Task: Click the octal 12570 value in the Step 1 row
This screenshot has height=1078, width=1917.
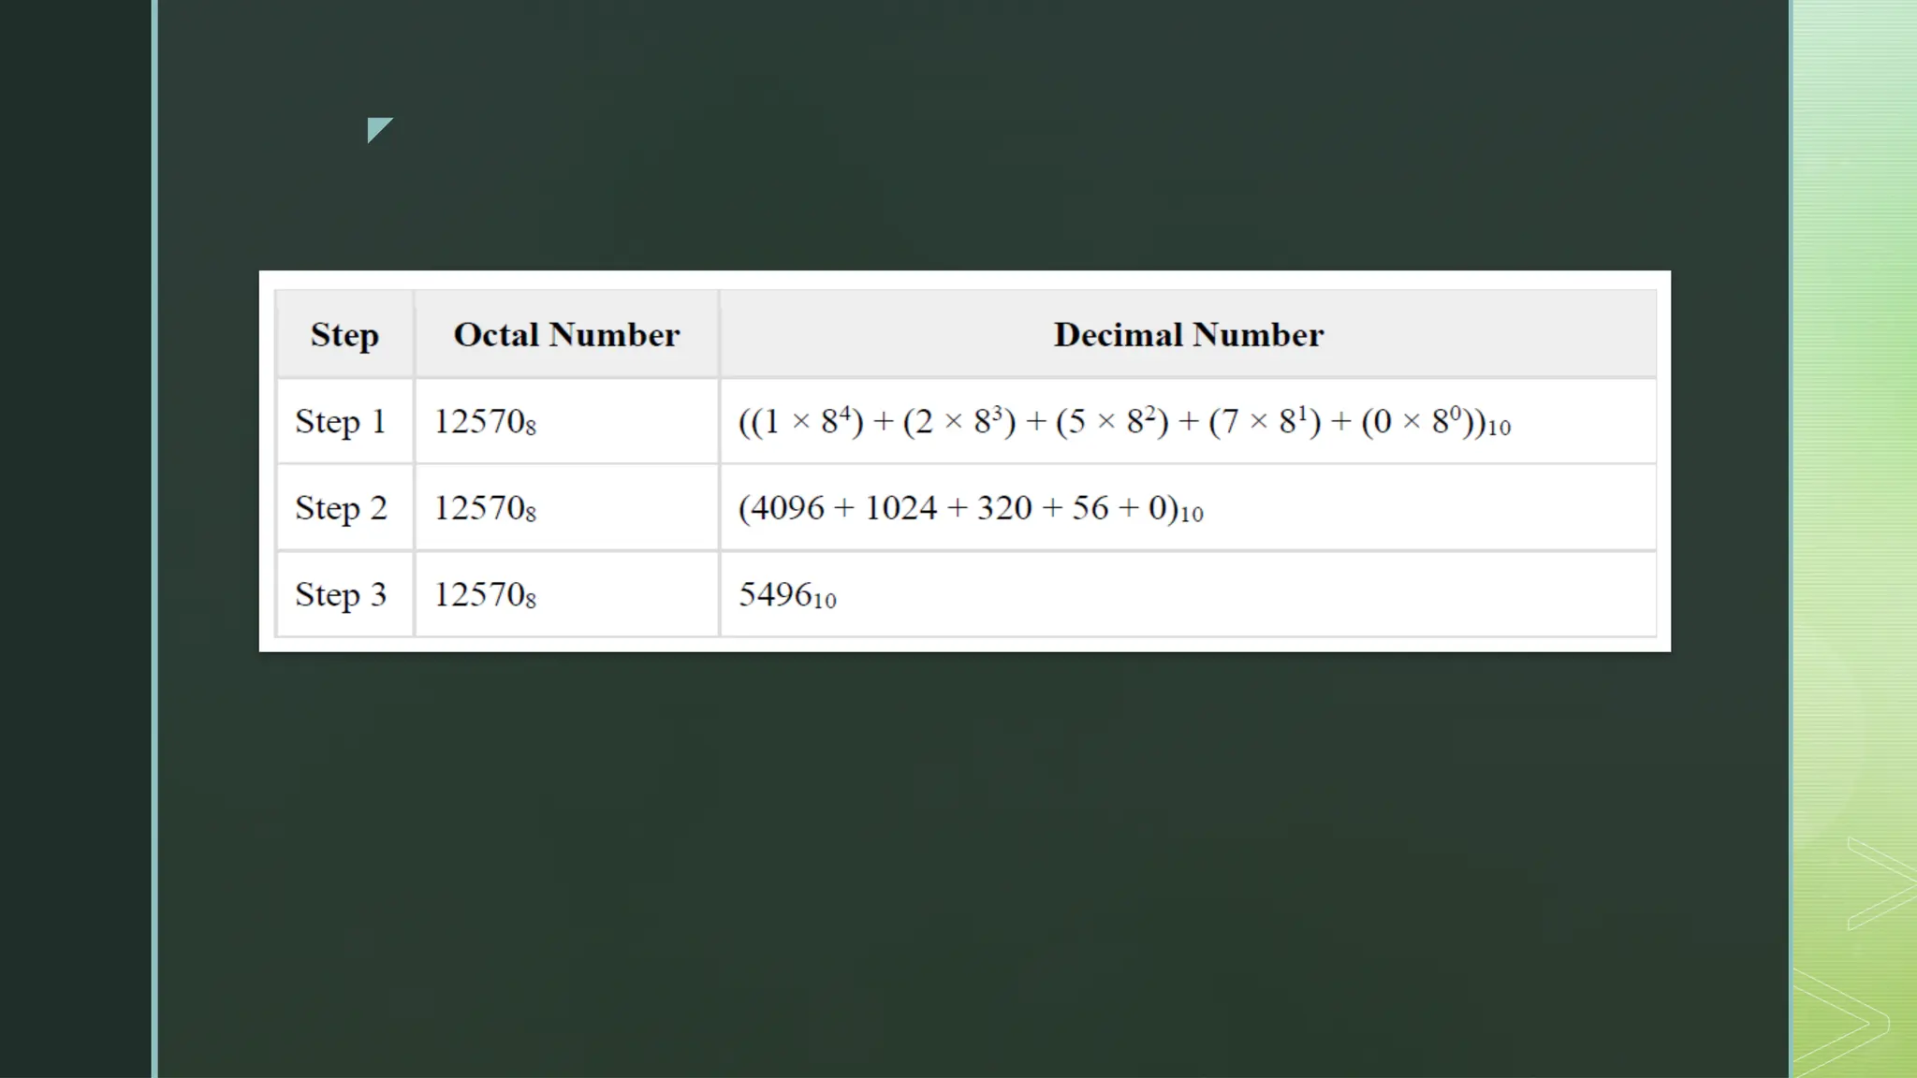Action: tap(485, 422)
